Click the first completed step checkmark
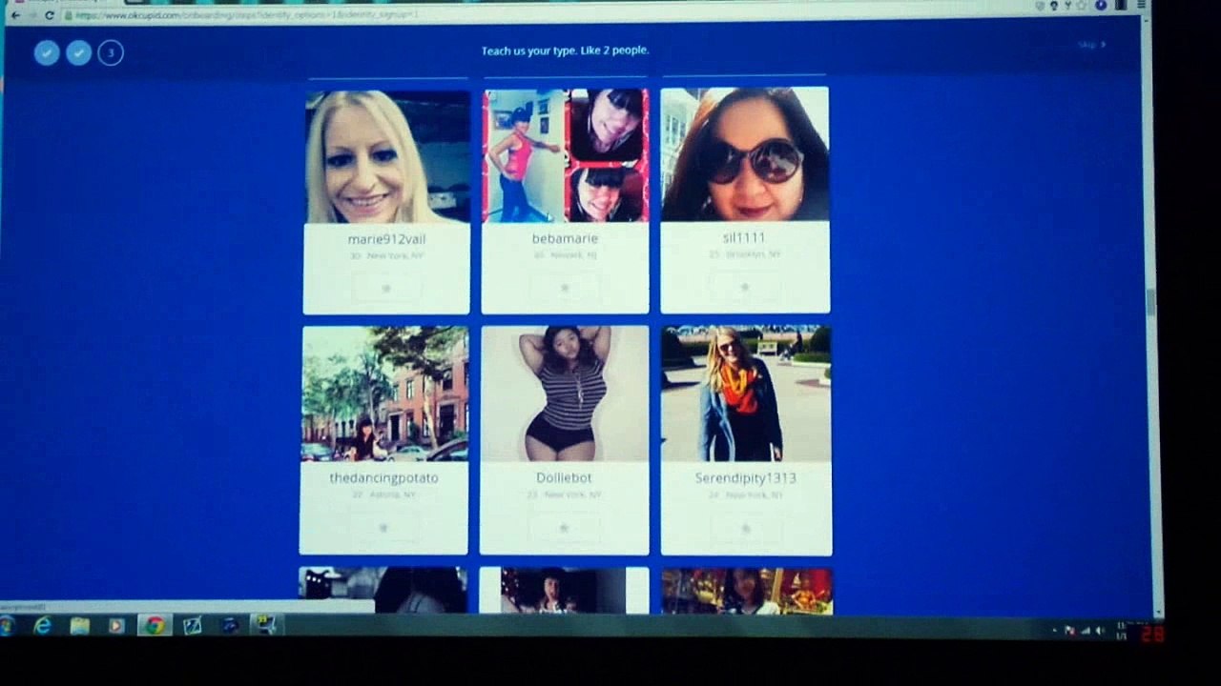 tap(47, 52)
